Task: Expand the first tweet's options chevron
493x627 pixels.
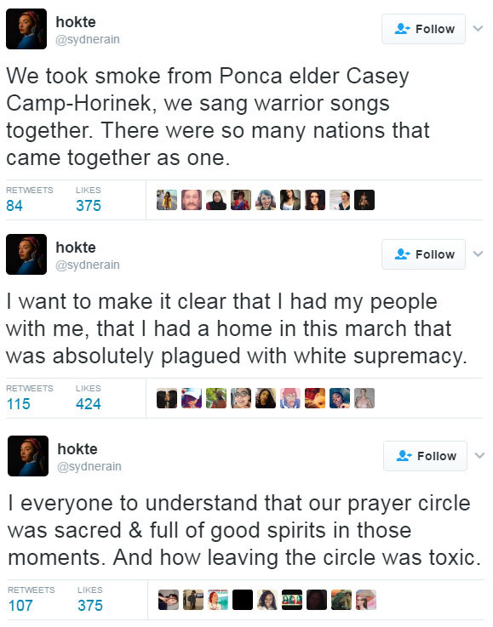Action: [478, 28]
